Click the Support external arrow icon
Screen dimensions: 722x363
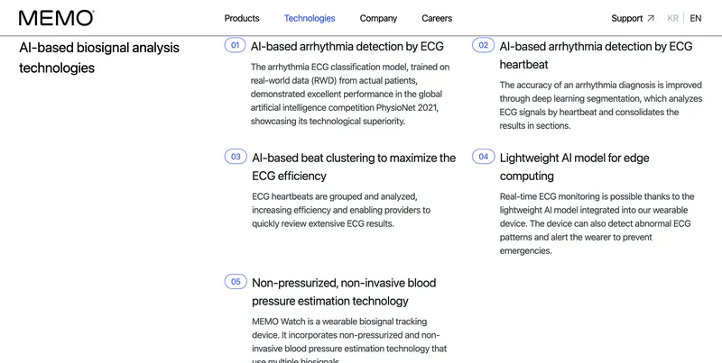tap(651, 18)
